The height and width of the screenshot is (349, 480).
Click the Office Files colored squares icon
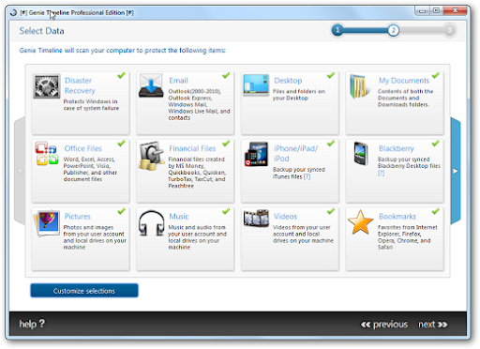coord(47,153)
